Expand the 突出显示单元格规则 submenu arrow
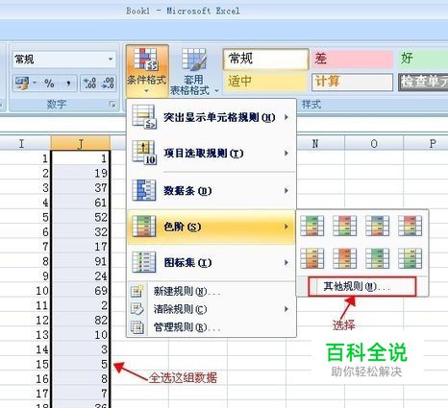Screen dimensions: 448x408 click(286, 117)
